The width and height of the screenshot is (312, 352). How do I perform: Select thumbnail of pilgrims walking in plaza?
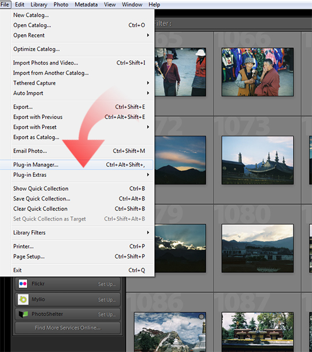point(180,72)
